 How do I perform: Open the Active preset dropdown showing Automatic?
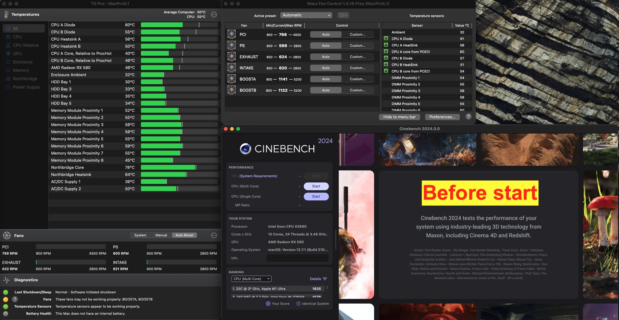coord(306,15)
